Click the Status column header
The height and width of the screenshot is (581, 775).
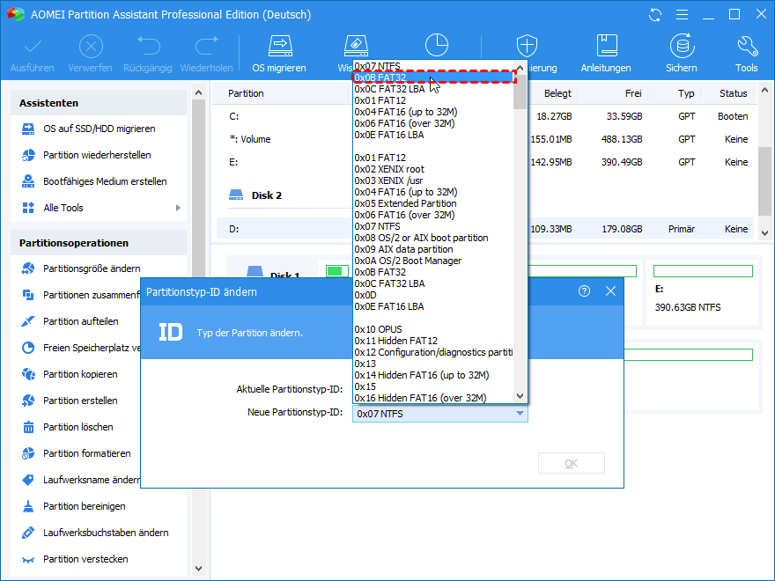coord(734,93)
